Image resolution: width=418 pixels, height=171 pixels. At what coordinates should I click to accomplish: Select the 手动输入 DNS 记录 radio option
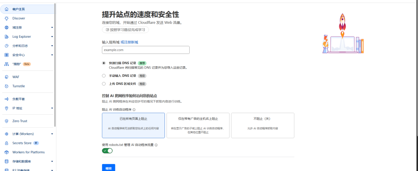[104, 76]
